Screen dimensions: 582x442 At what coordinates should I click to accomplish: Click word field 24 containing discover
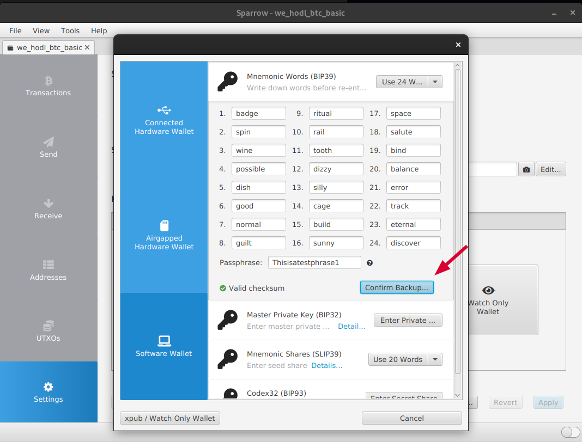414,243
